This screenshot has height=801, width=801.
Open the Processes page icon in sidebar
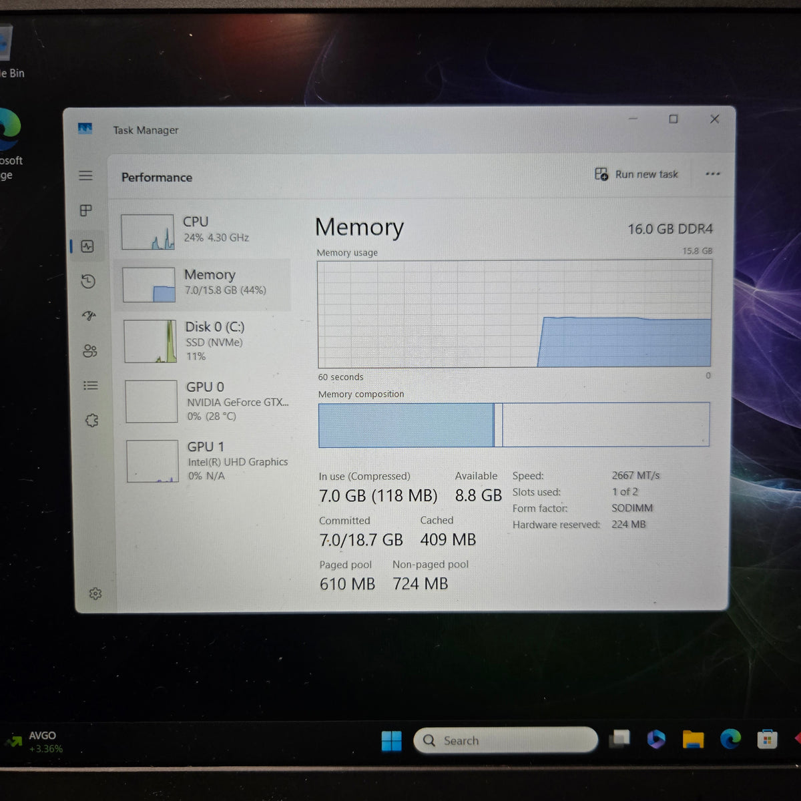pos(86,210)
